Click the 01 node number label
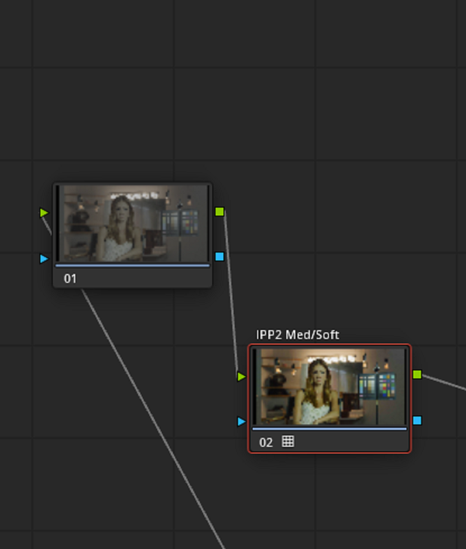This screenshot has height=549, width=466. tap(70, 279)
